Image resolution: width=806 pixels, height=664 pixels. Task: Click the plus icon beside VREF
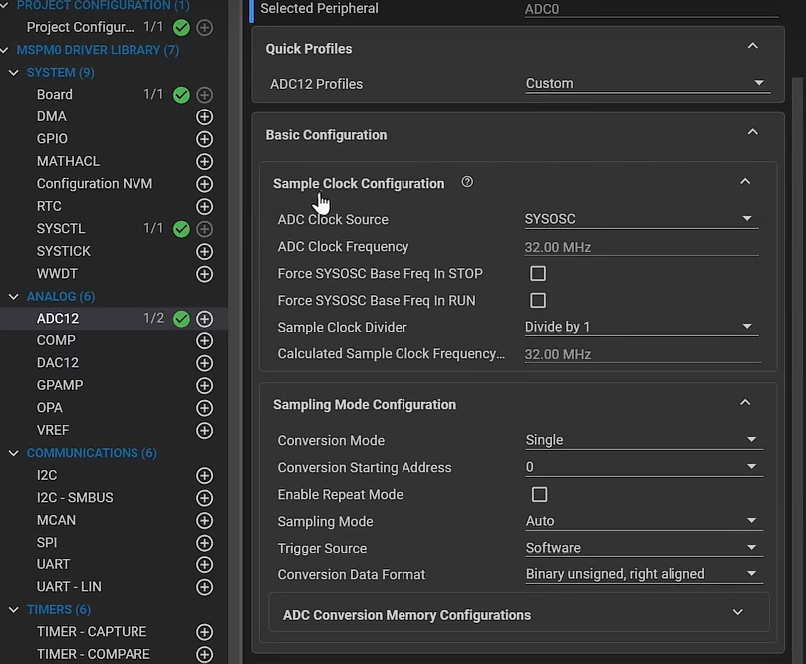[x=205, y=431]
